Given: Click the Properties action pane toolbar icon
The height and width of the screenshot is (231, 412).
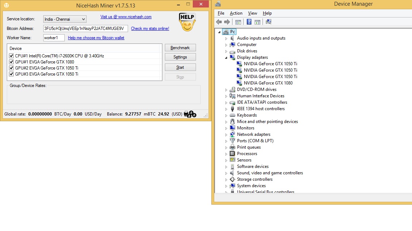Looking at the screenshot, I should [x=257, y=22].
